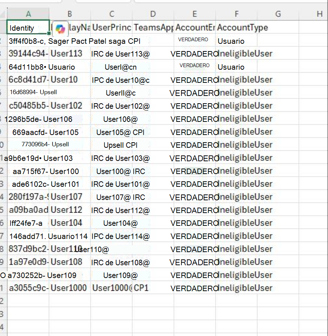Select cell CP1 in last data row
The height and width of the screenshot is (336, 328).
click(x=153, y=287)
